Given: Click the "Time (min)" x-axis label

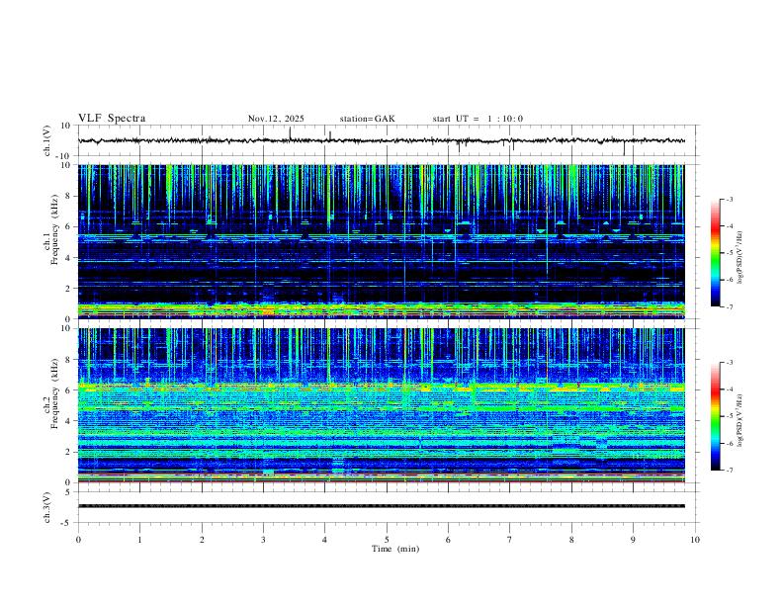Looking at the screenshot, I should (x=395, y=549).
